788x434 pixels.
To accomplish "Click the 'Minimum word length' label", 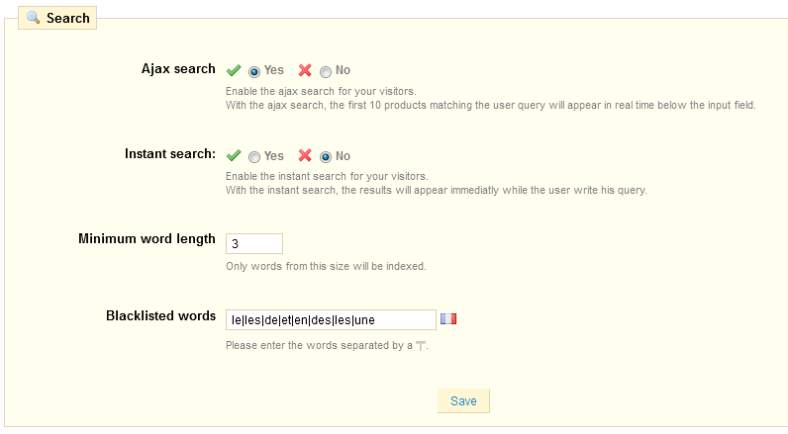I will pos(147,239).
